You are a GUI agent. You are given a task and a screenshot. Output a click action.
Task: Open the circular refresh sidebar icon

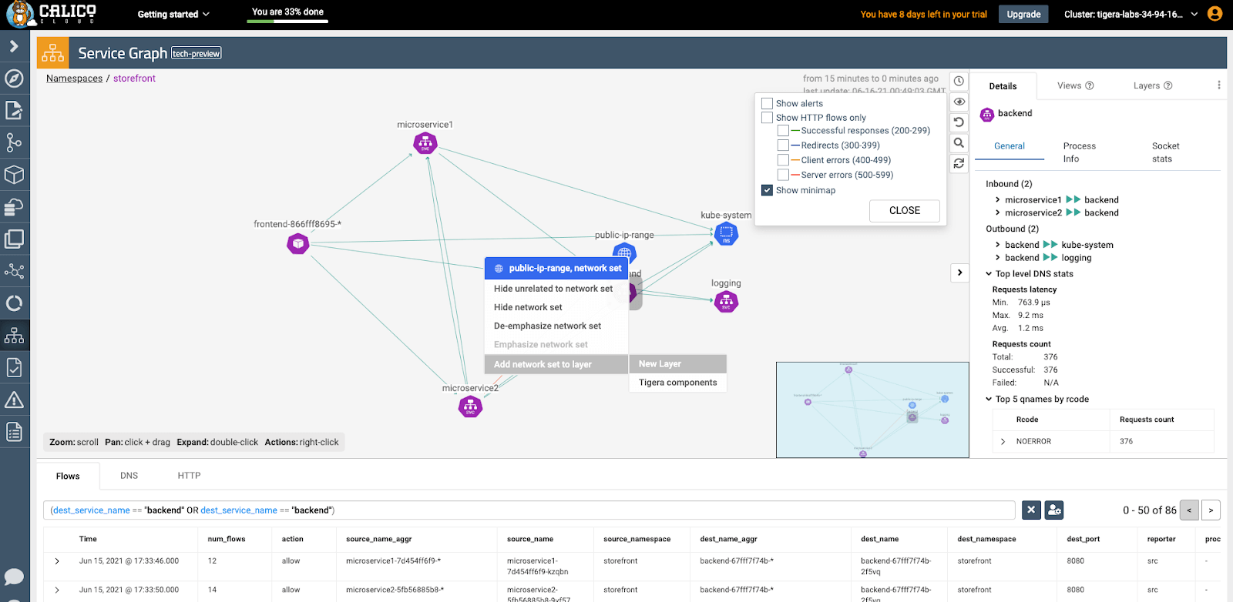click(14, 303)
